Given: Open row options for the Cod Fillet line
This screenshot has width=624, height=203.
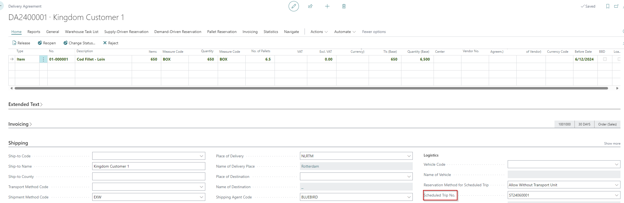Looking at the screenshot, I should (x=43, y=59).
